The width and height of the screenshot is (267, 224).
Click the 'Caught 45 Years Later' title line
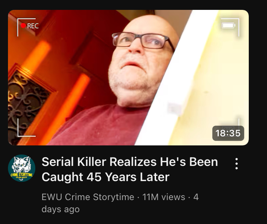coord(106,177)
